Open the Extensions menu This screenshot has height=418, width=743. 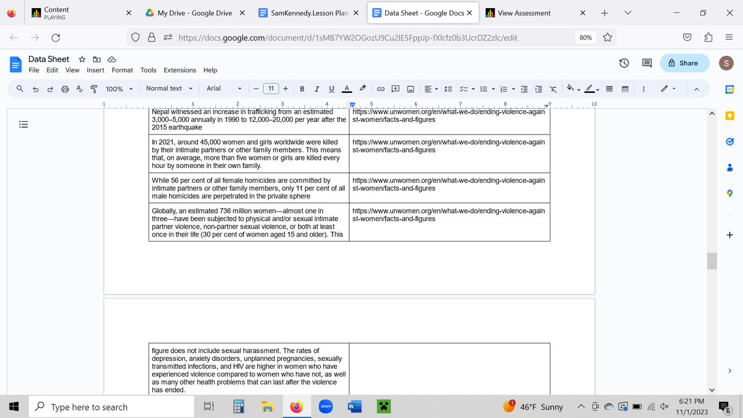pos(180,70)
